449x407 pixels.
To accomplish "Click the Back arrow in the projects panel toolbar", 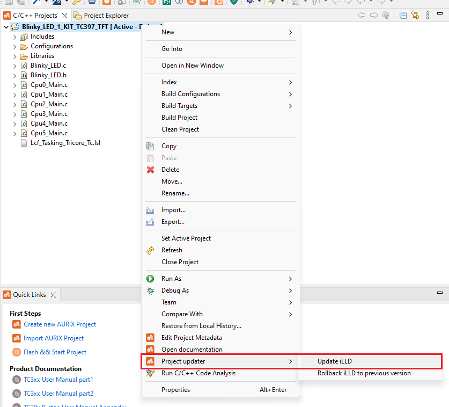I will [362, 16].
